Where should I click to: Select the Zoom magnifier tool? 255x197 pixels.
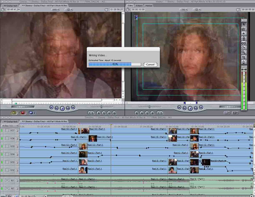pos(244,52)
